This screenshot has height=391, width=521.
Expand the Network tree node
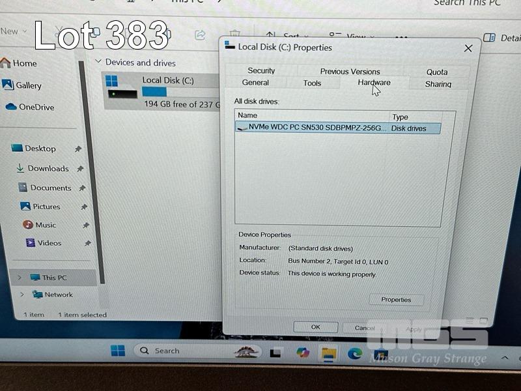(x=21, y=295)
